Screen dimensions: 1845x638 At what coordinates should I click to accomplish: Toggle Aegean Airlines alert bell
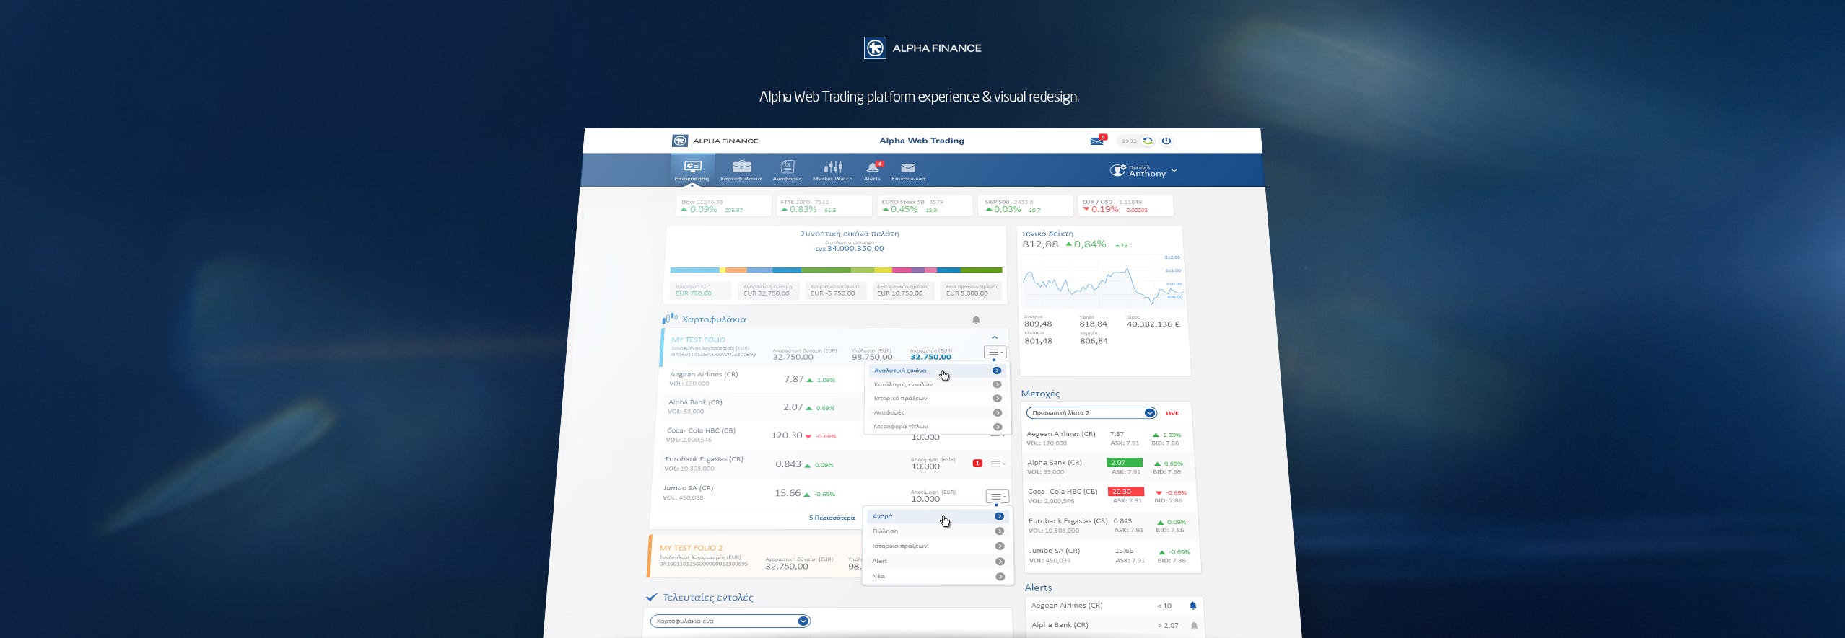click(x=1193, y=606)
